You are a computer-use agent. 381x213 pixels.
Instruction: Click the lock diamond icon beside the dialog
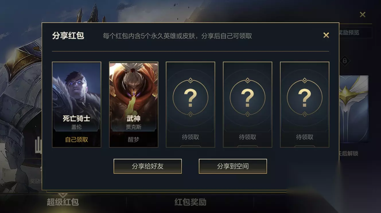pyautogui.click(x=345, y=61)
